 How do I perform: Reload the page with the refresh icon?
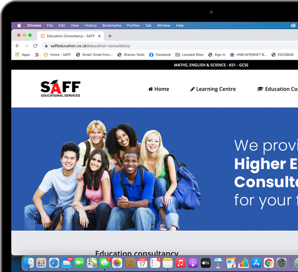click(35, 46)
